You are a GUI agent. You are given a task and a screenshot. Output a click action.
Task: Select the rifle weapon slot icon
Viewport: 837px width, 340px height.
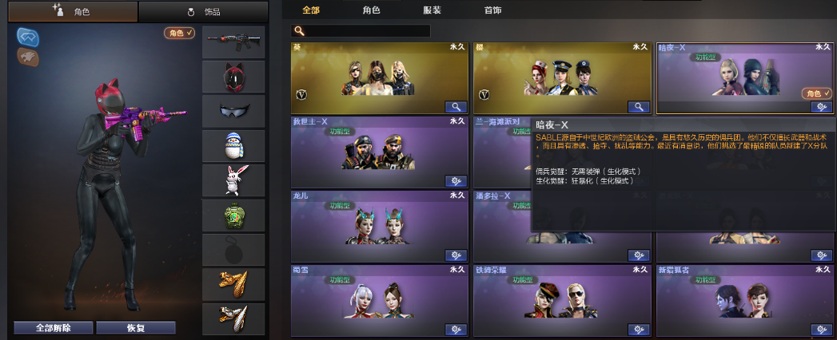point(233,42)
